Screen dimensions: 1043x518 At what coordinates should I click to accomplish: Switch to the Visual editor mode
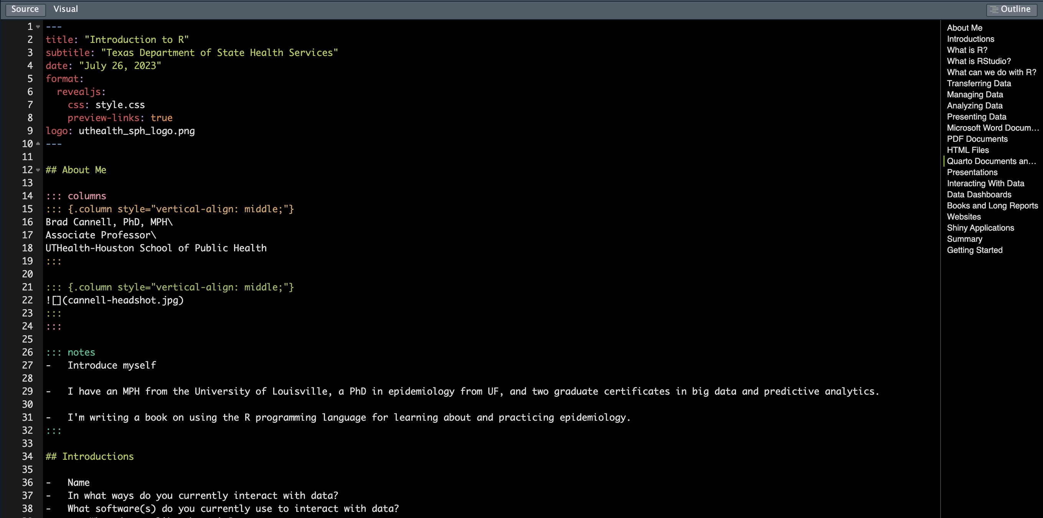[66, 9]
